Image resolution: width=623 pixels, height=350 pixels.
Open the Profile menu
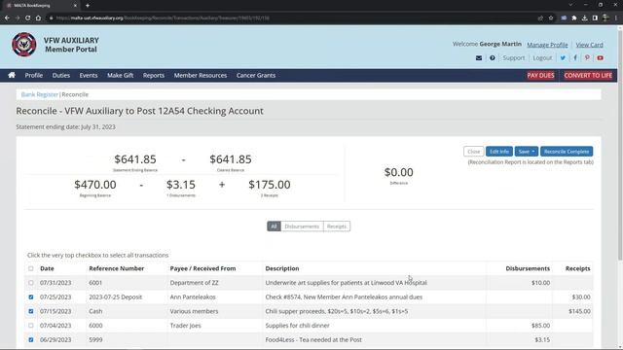tap(34, 75)
